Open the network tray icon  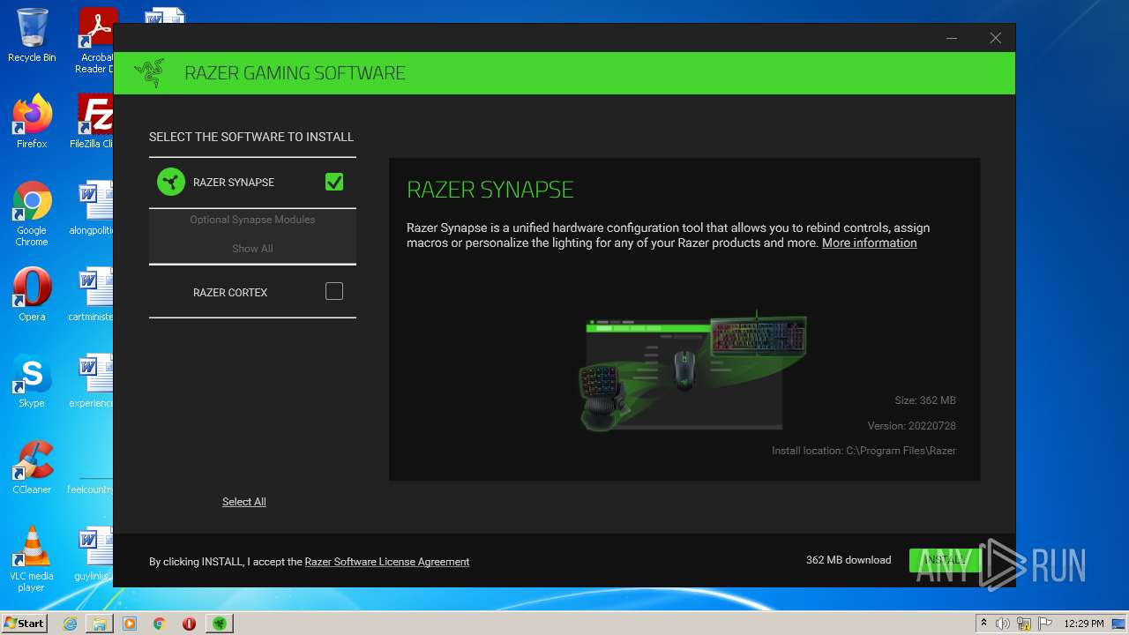(1024, 624)
